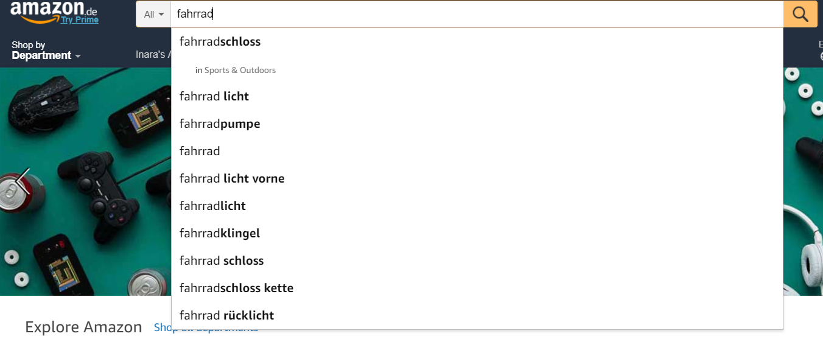The image size is (823, 339).
Task: Click inside the search text field
Action: [x=475, y=14]
